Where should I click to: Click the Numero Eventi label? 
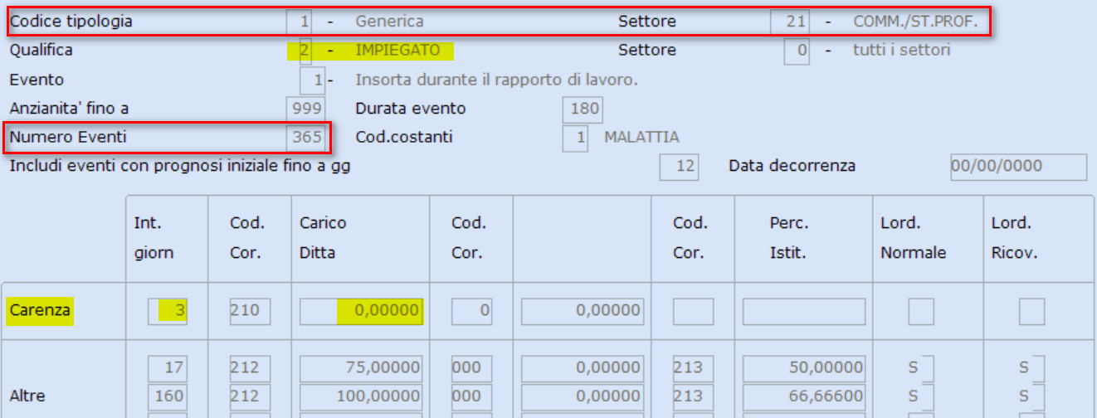[68, 137]
